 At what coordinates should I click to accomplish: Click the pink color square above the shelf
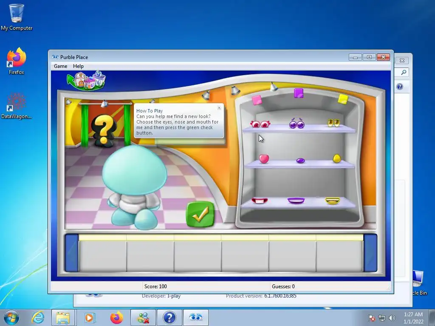point(257,100)
